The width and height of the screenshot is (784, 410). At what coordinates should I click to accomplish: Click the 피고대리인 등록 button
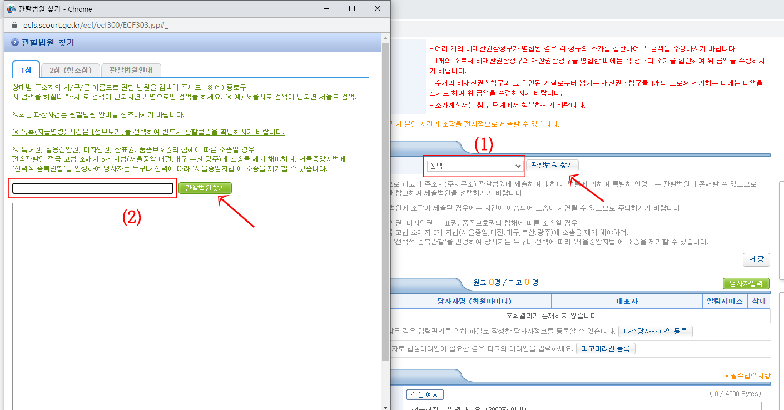(606, 349)
